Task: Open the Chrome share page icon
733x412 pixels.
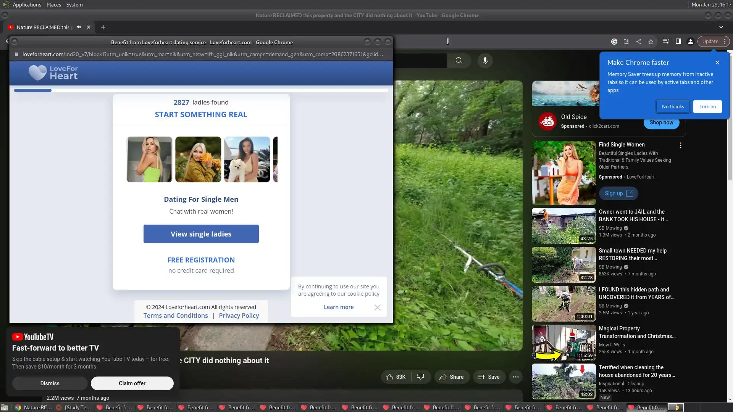Action: coord(639,42)
